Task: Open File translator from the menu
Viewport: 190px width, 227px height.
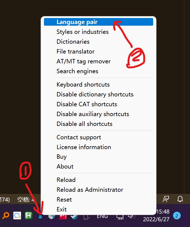Action: click(x=75, y=52)
